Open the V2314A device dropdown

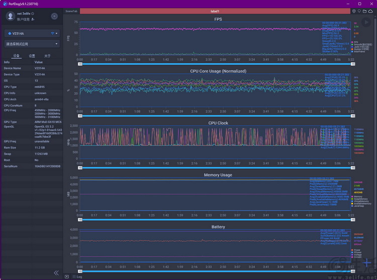coord(32,33)
